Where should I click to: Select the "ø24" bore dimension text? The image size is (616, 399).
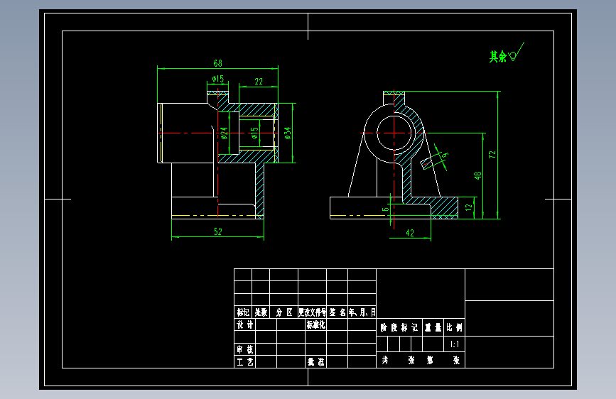click(225, 133)
